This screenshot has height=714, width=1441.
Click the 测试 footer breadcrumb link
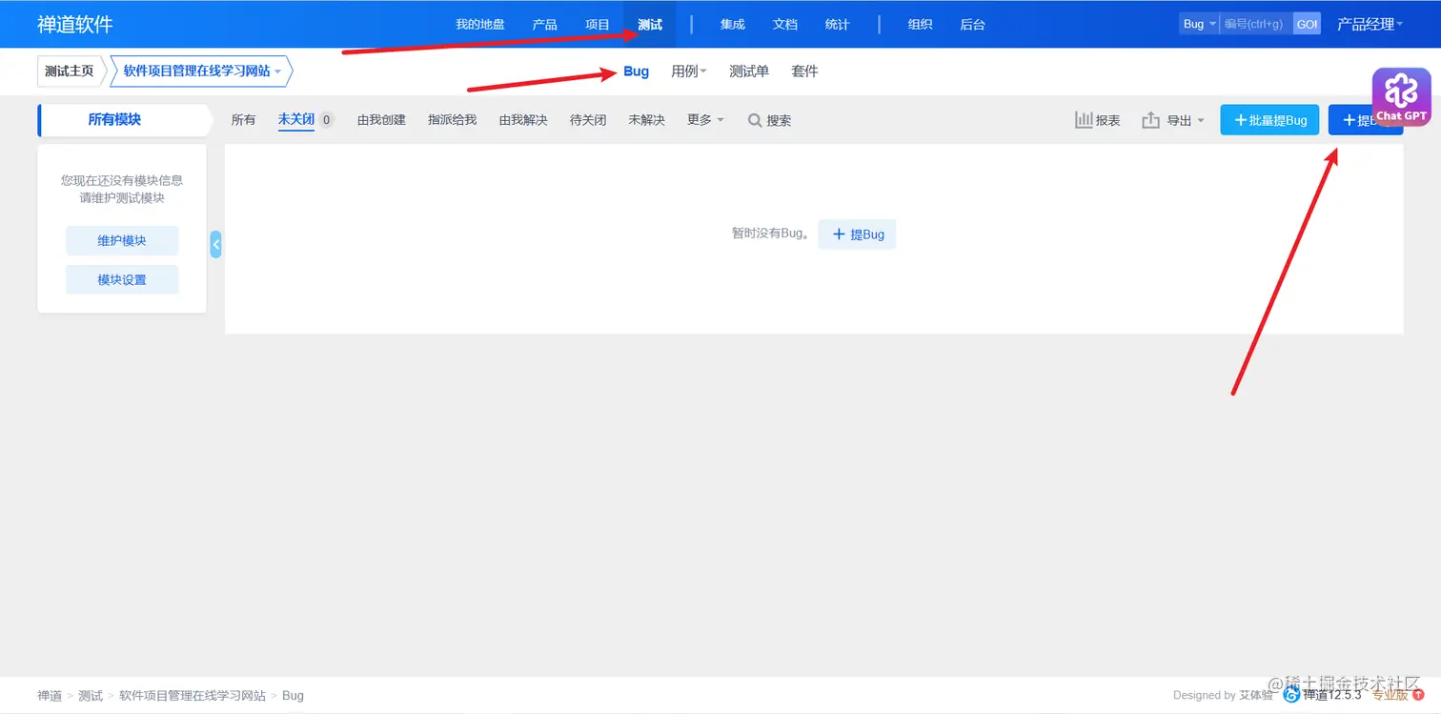[91, 696]
